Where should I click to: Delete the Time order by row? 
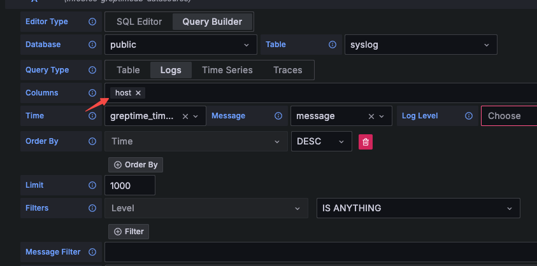click(x=366, y=142)
